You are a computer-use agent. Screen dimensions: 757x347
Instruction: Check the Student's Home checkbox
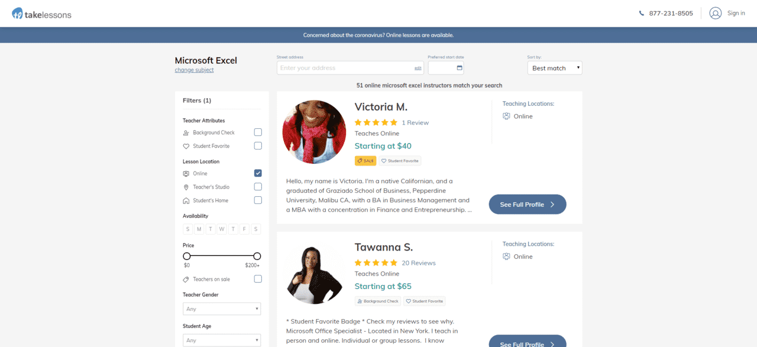click(x=258, y=200)
